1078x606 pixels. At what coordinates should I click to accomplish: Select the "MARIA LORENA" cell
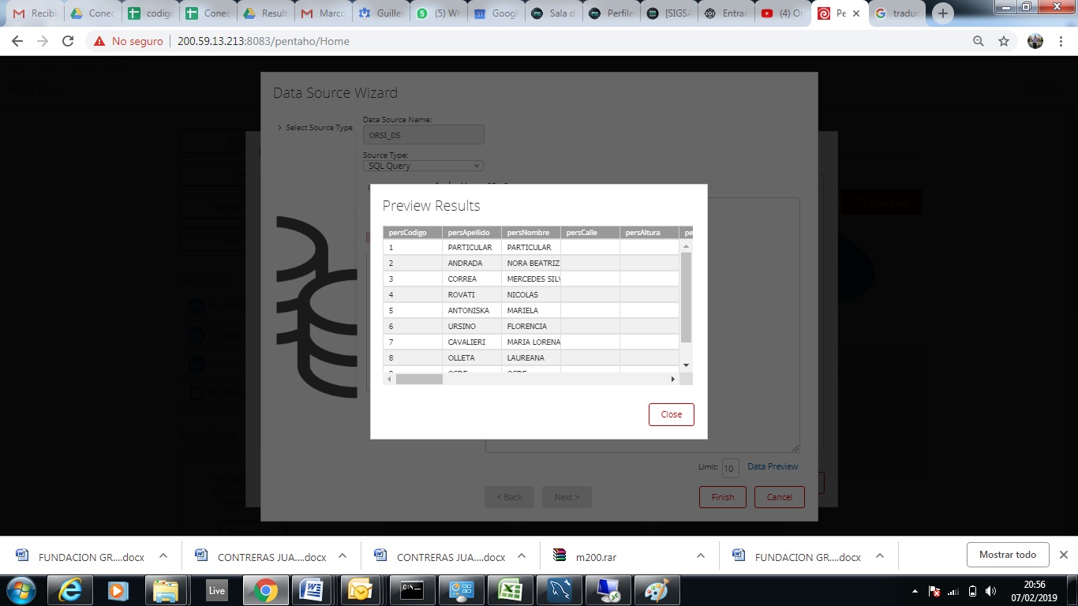(x=531, y=342)
